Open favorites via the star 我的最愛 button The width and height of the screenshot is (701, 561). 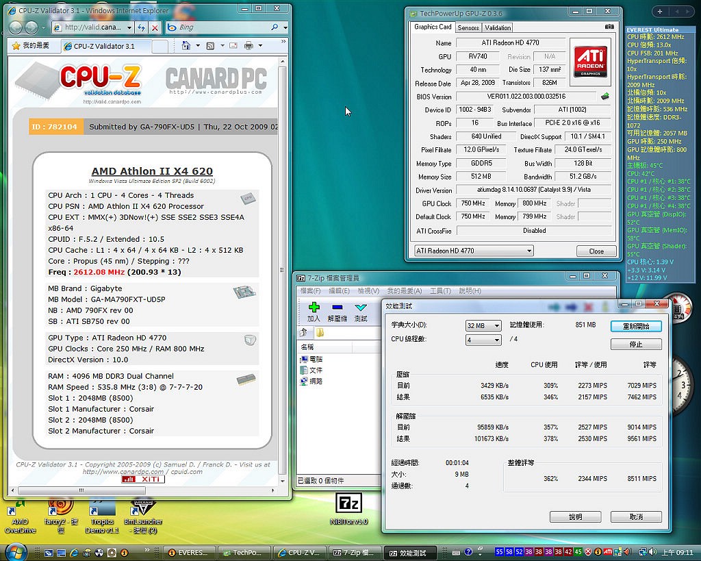pyautogui.click(x=30, y=46)
